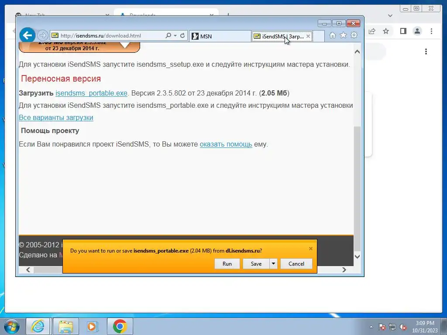Go back with IE back arrow

(28, 35)
